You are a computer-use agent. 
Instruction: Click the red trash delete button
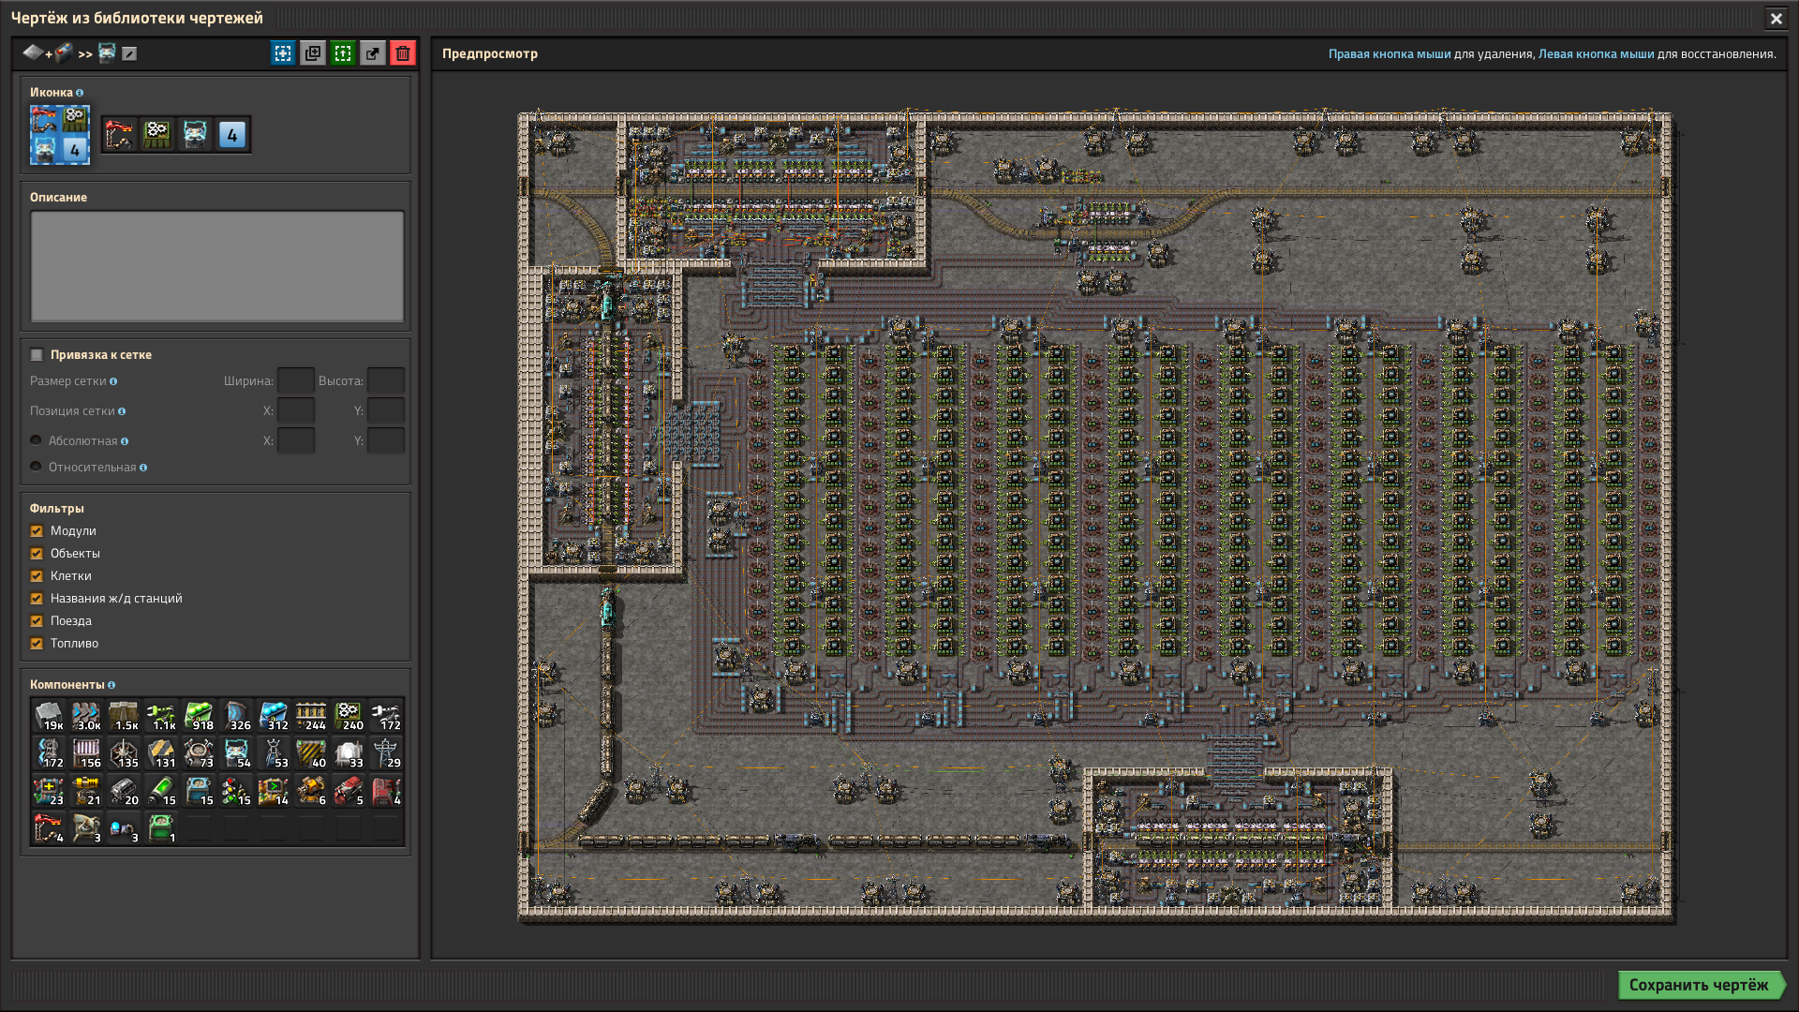tap(403, 53)
